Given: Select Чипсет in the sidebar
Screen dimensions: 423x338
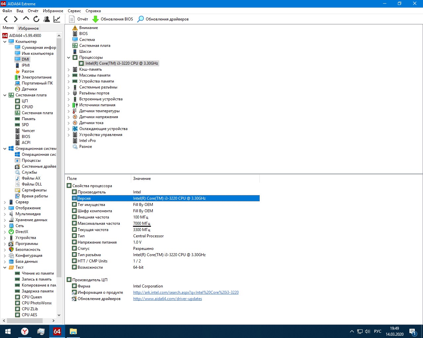Looking at the screenshot, I should 25,131.
